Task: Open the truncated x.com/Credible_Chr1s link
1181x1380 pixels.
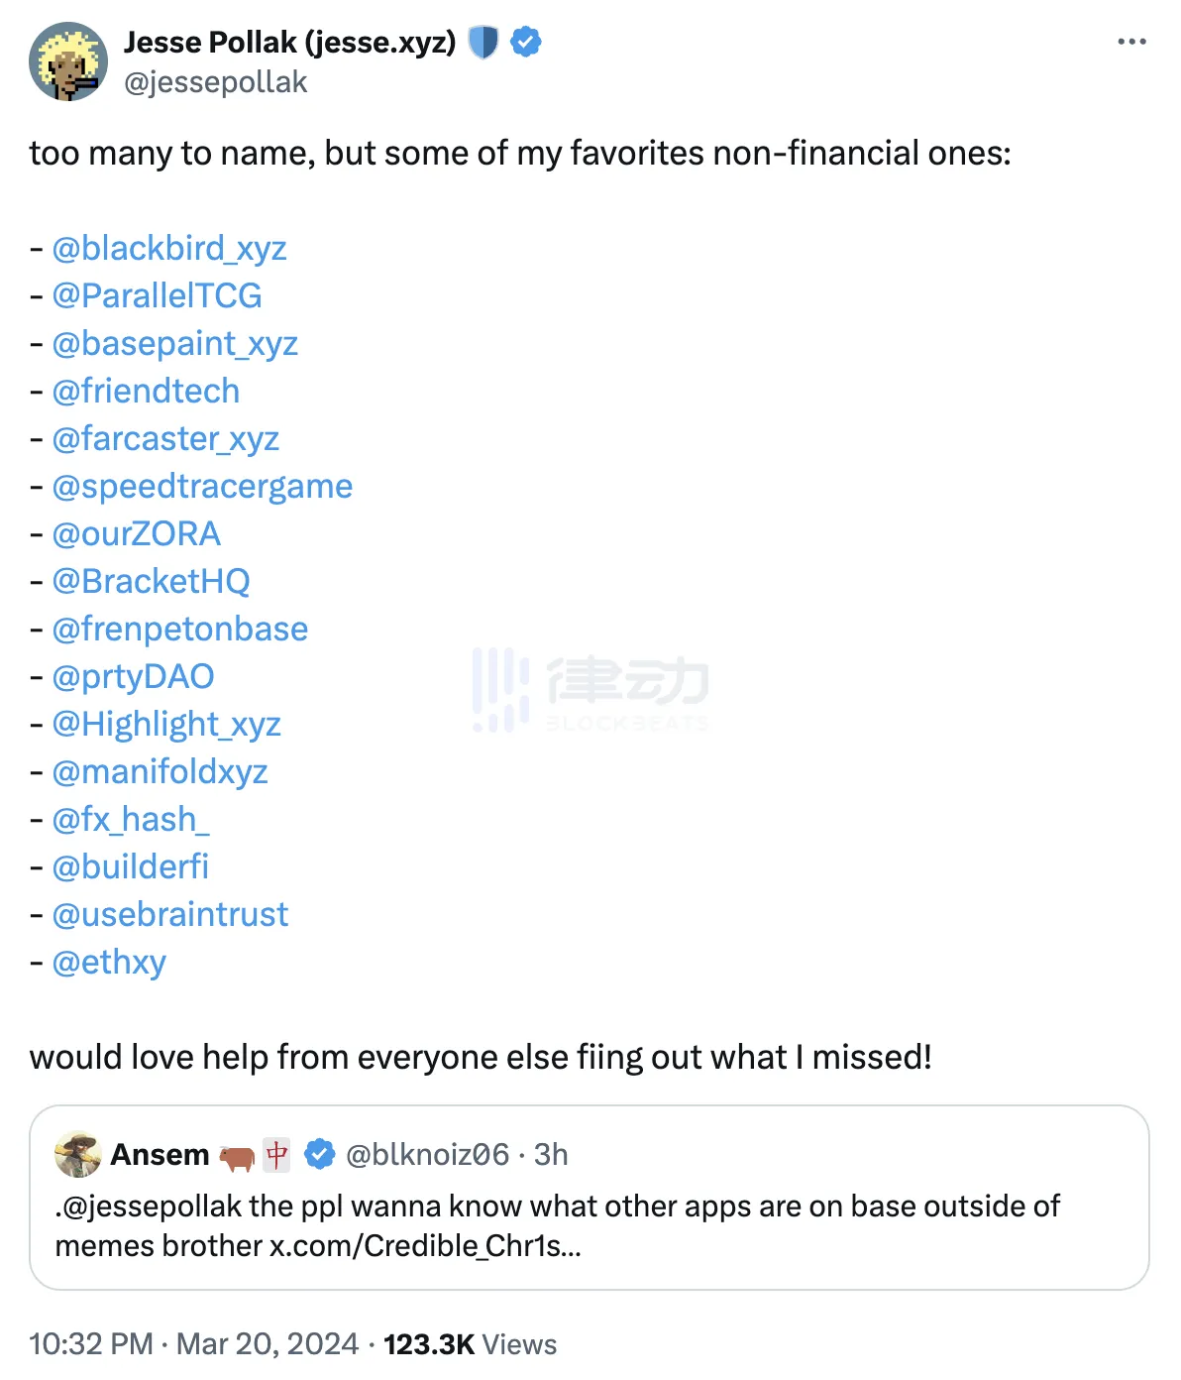Action: [x=424, y=1246]
